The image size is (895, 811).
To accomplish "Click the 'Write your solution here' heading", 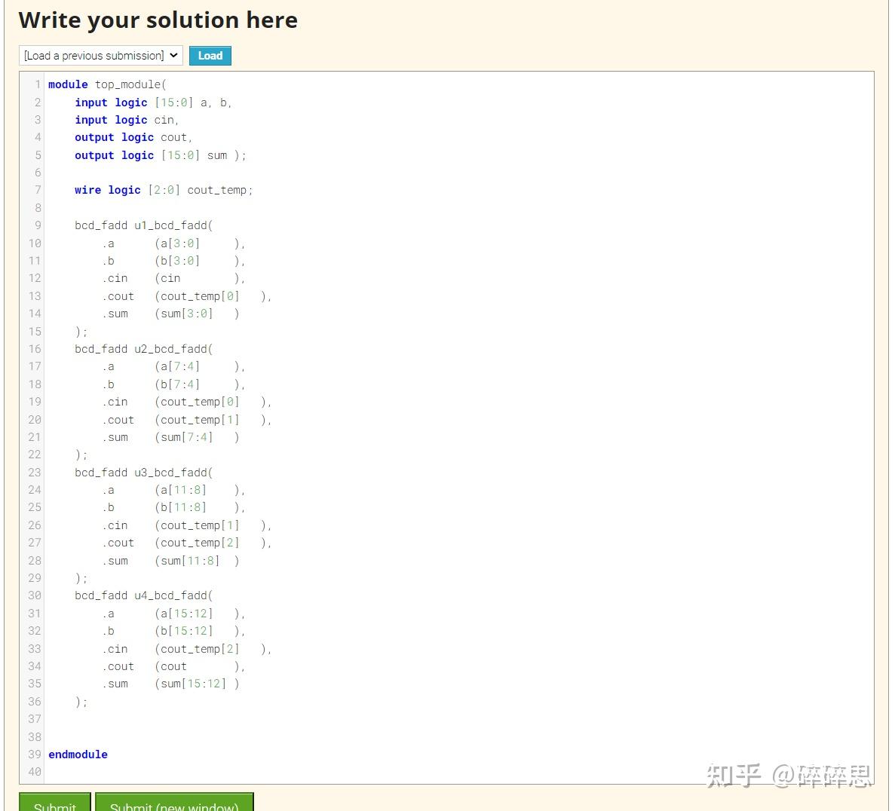I will pos(156,20).
